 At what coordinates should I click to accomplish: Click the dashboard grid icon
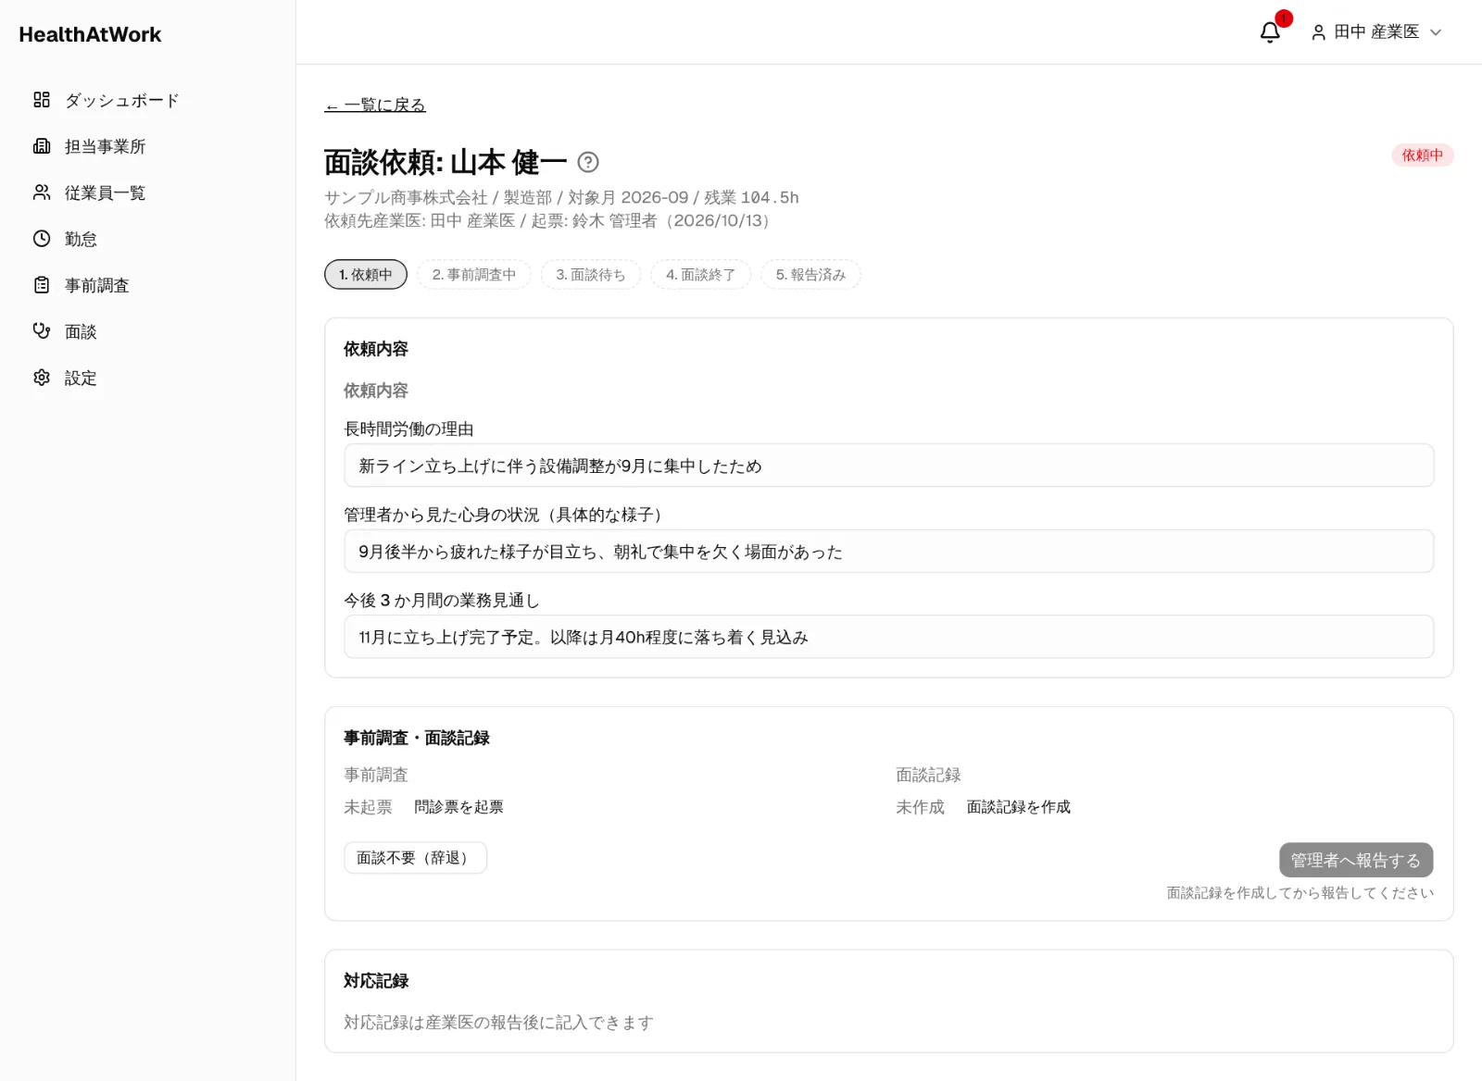point(42,100)
